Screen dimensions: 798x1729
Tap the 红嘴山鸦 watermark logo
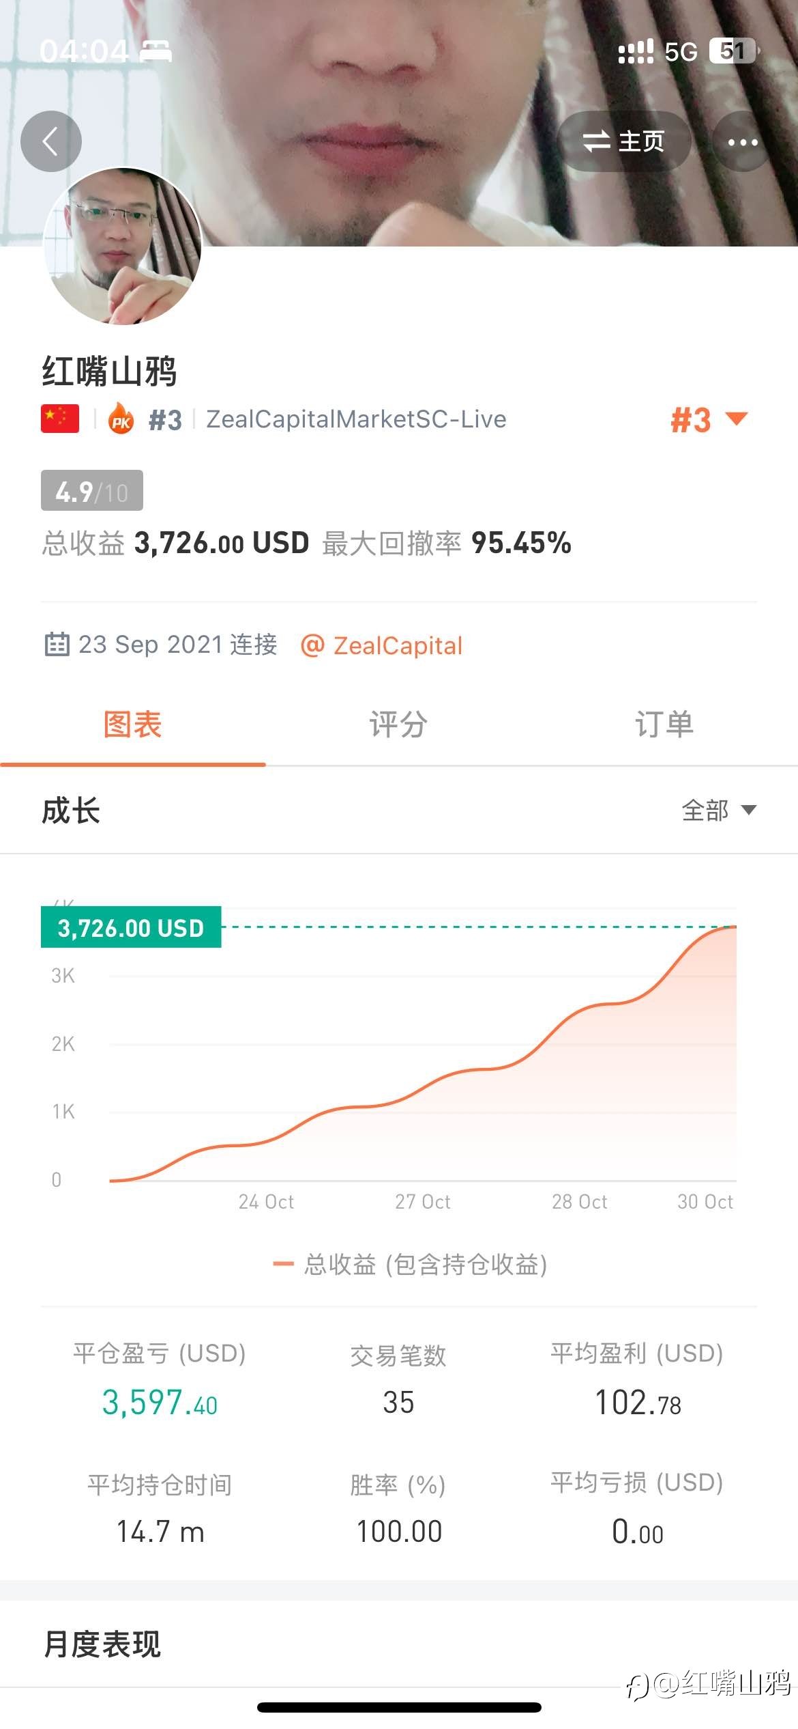[x=709, y=1683]
